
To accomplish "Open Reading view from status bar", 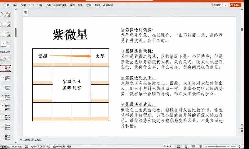I will [193, 146].
